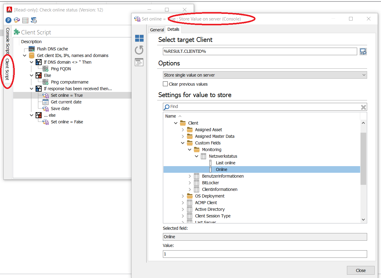
Task: Click the server list icon in toolbar
Action: 25,20
